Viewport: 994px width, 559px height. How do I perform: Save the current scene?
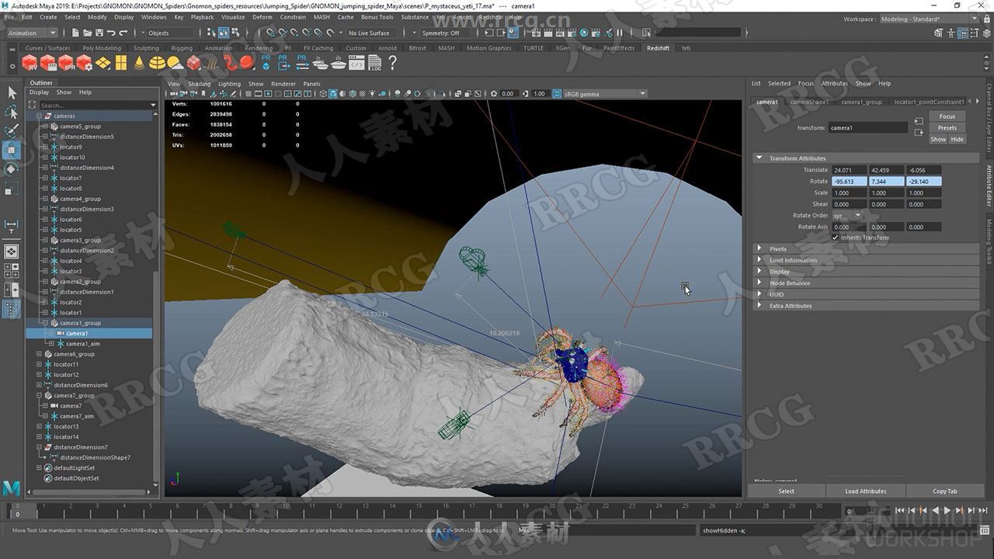coord(99,33)
